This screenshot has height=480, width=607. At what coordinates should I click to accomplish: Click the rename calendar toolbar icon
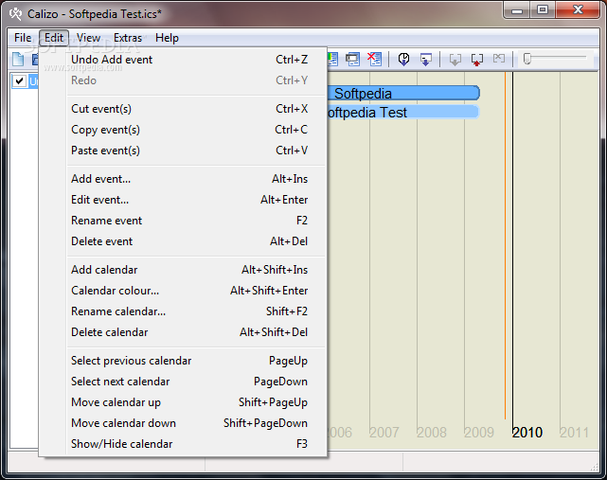(x=352, y=60)
